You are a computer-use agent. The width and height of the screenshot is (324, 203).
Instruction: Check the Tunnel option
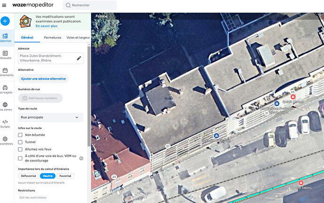20,142
